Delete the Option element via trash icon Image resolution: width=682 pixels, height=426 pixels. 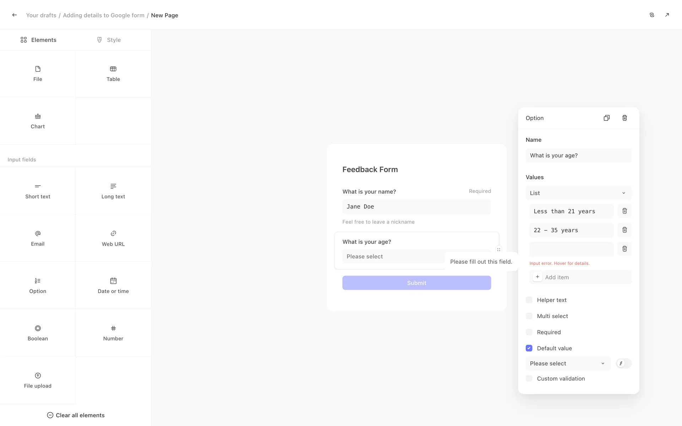pyautogui.click(x=624, y=118)
